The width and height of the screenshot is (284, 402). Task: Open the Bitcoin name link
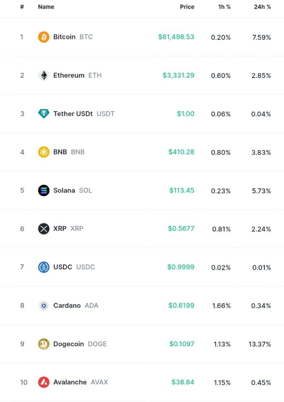click(64, 37)
